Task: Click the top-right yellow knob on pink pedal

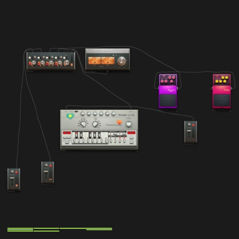Action: 227,77
